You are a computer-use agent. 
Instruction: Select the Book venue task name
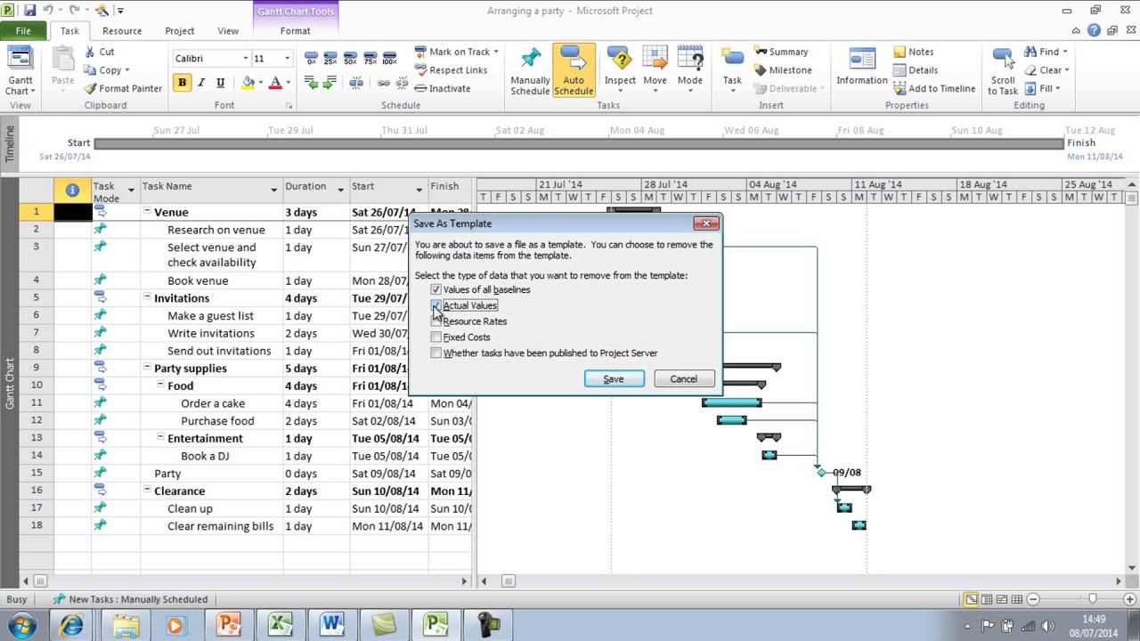click(198, 280)
